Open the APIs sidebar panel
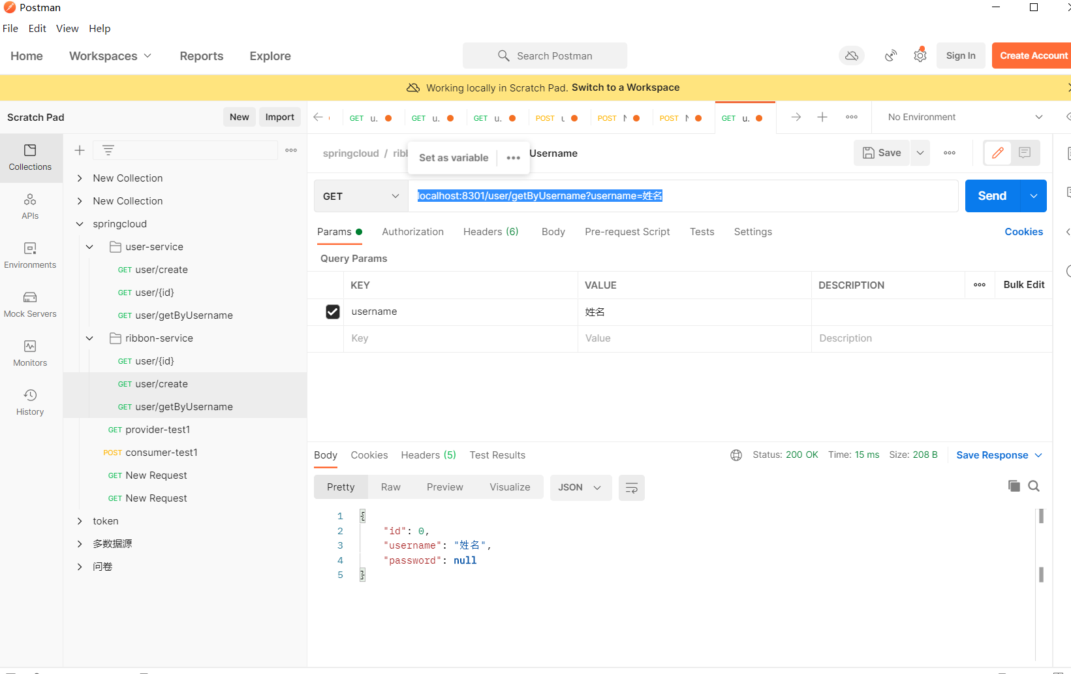Image resolution: width=1071 pixels, height=674 pixels. (x=30, y=207)
